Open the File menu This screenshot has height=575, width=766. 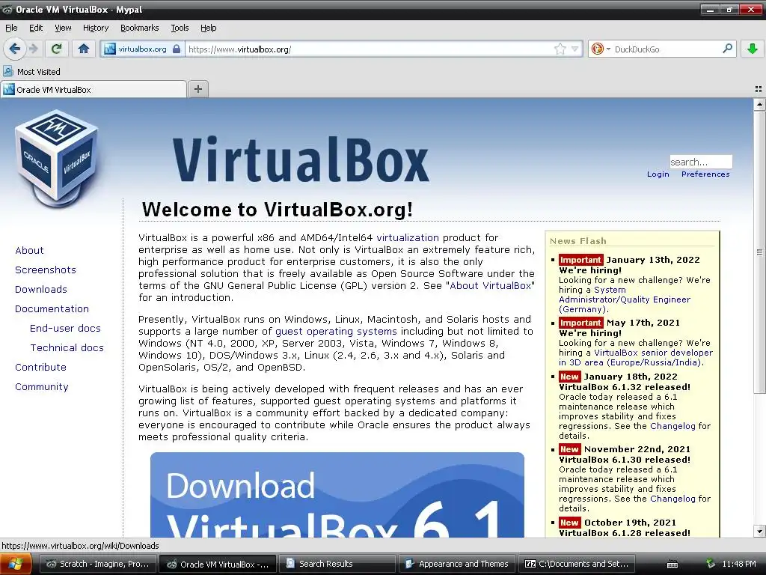coord(11,28)
